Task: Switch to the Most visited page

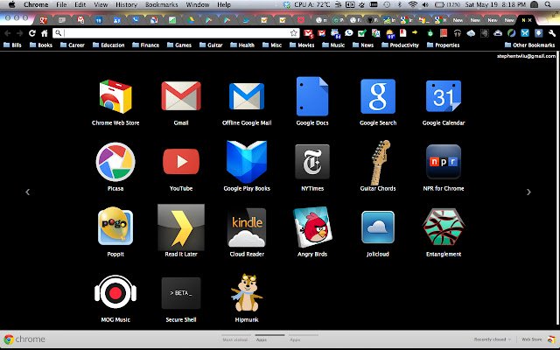Action: pos(234,339)
